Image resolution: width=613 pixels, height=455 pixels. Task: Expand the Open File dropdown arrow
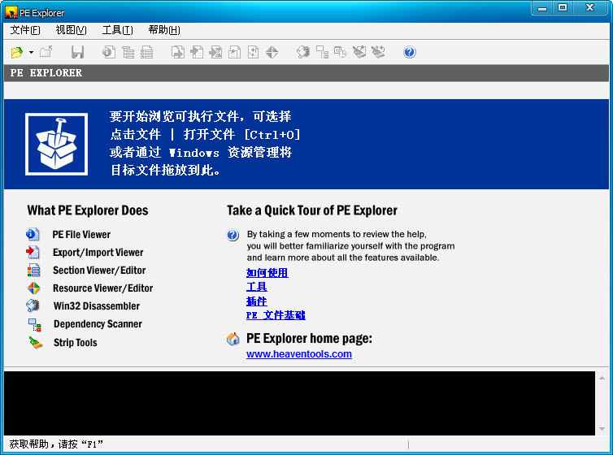click(x=31, y=53)
